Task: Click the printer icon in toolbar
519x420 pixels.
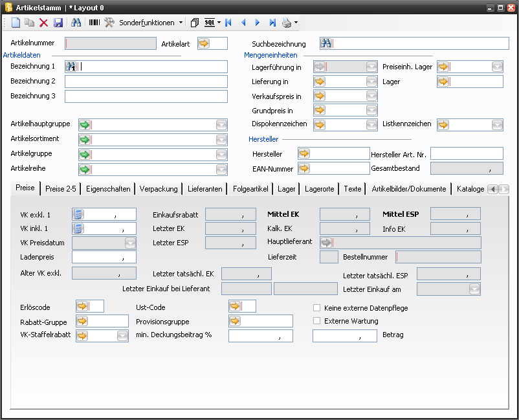Action: pyautogui.click(x=287, y=23)
